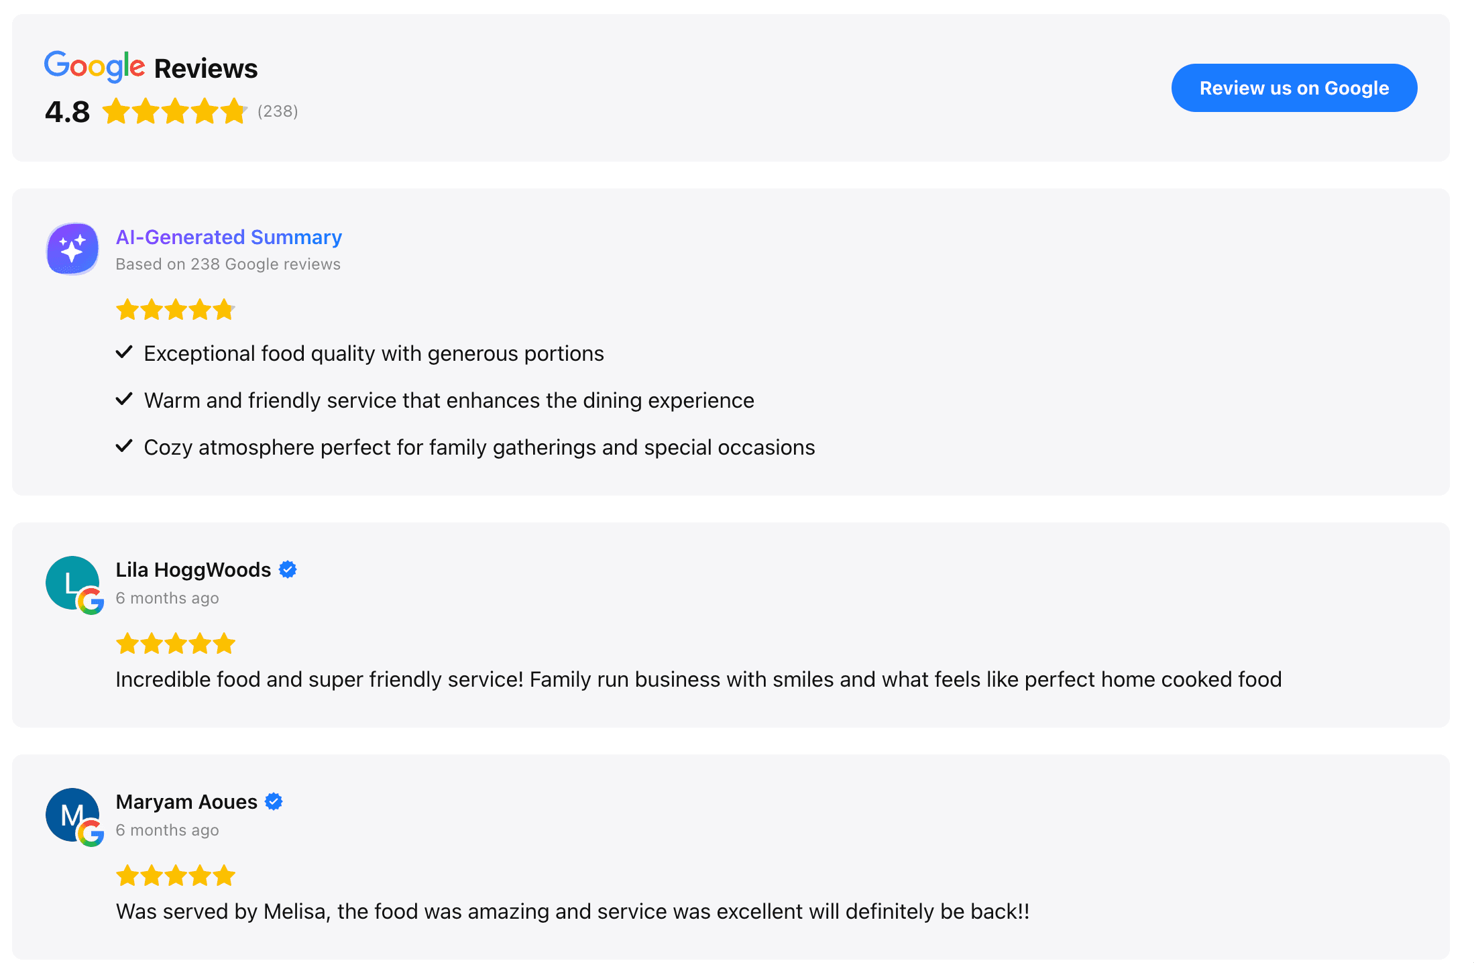Click the Google logo in the header
Image resolution: width=1474 pixels, height=963 pixels.
pyautogui.click(x=95, y=66)
